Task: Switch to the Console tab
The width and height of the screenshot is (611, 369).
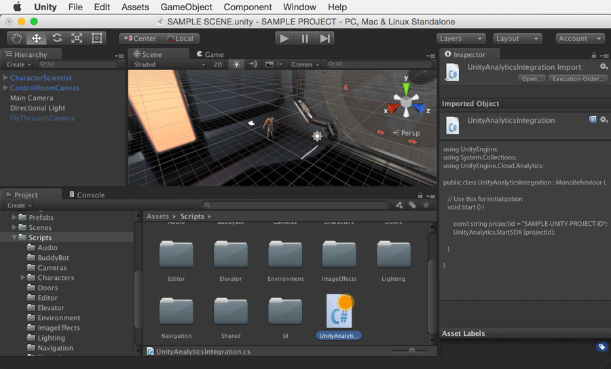Action: point(87,195)
